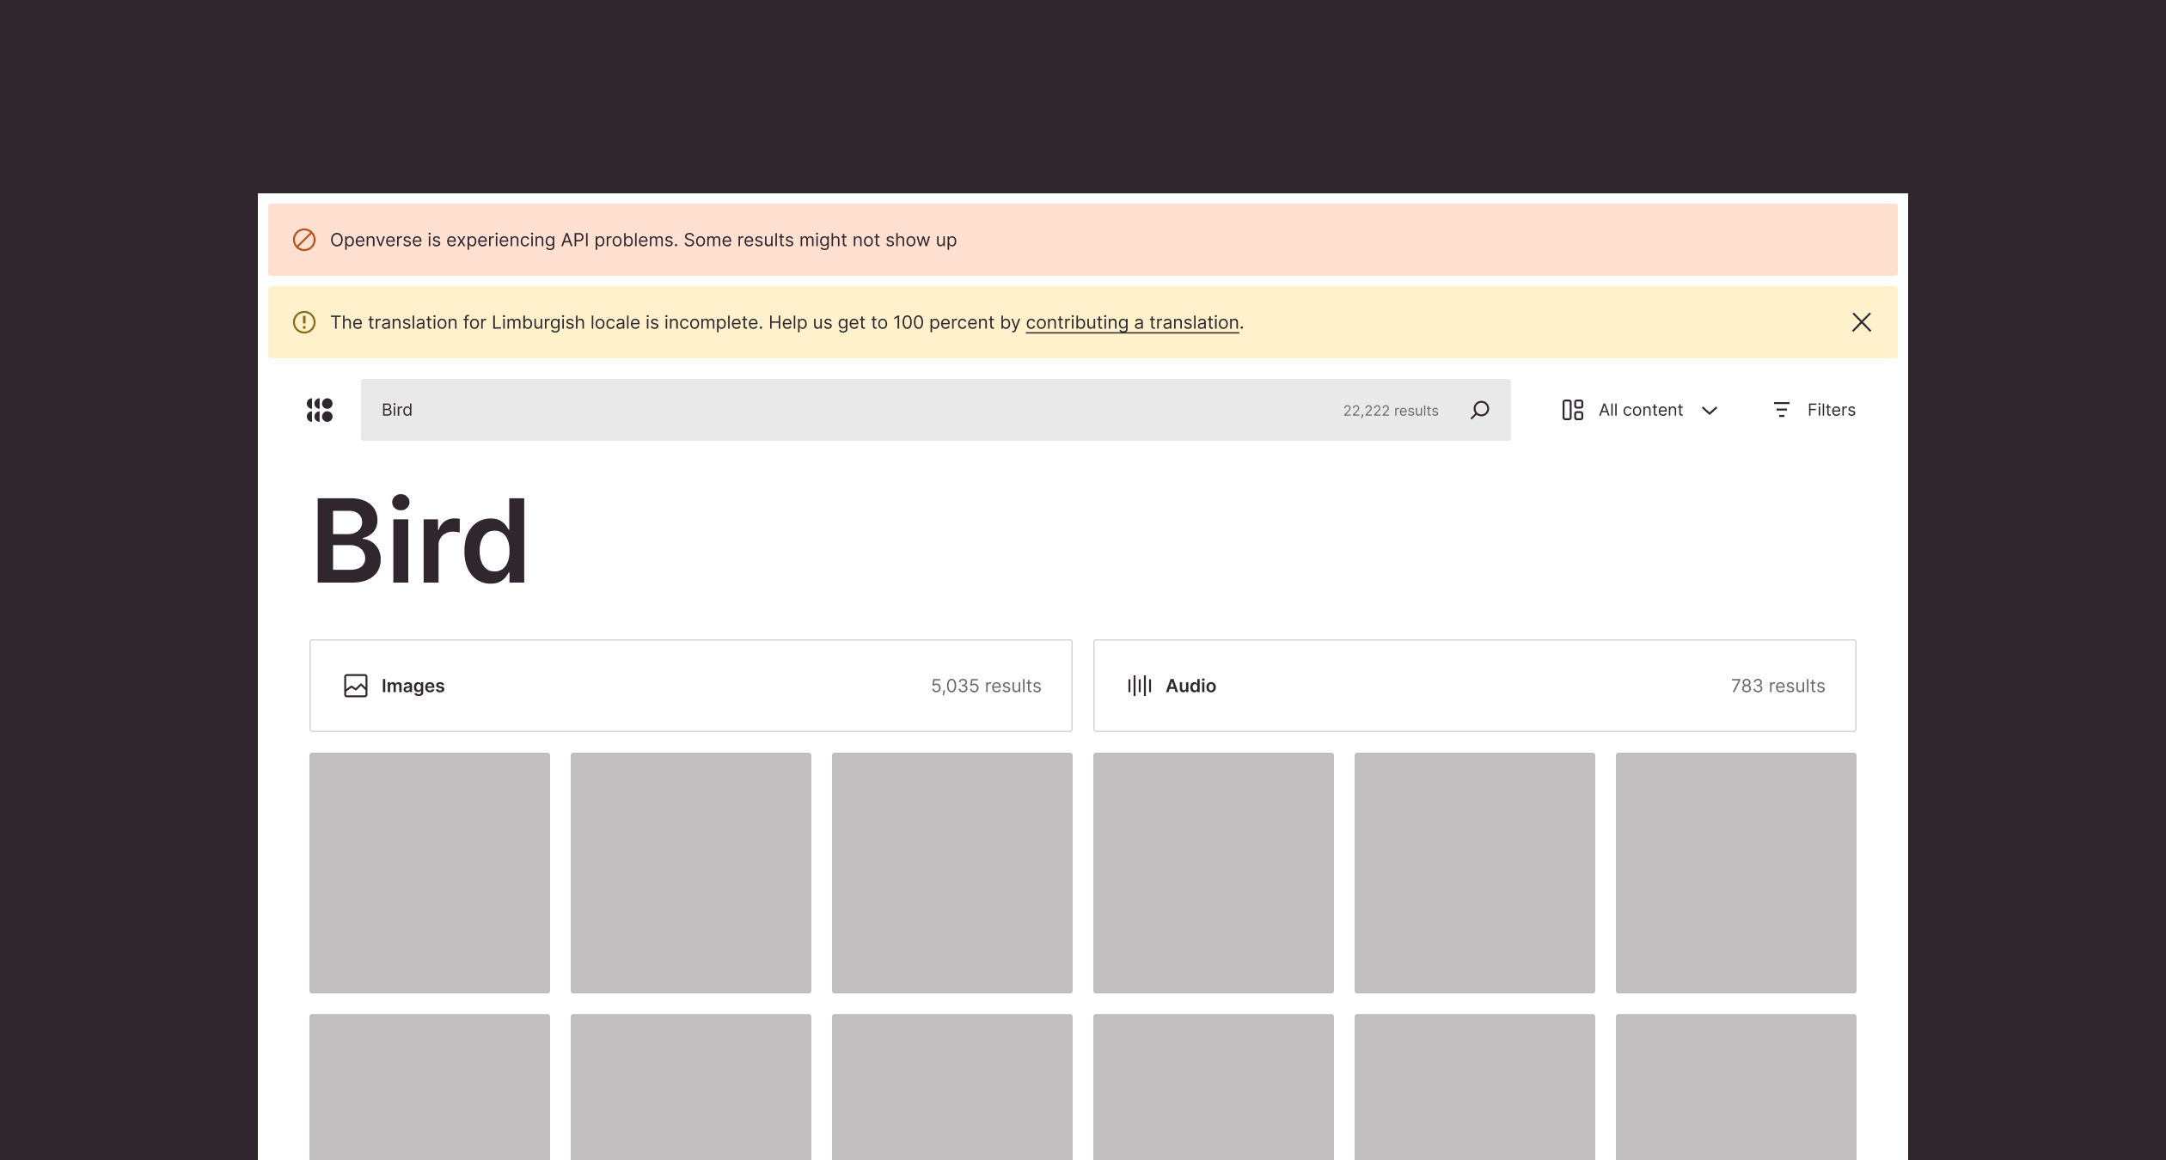Viewport: 2166px width, 1160px height.
Task: Open the All content dropdown
Action: (x=1640, y=410)
